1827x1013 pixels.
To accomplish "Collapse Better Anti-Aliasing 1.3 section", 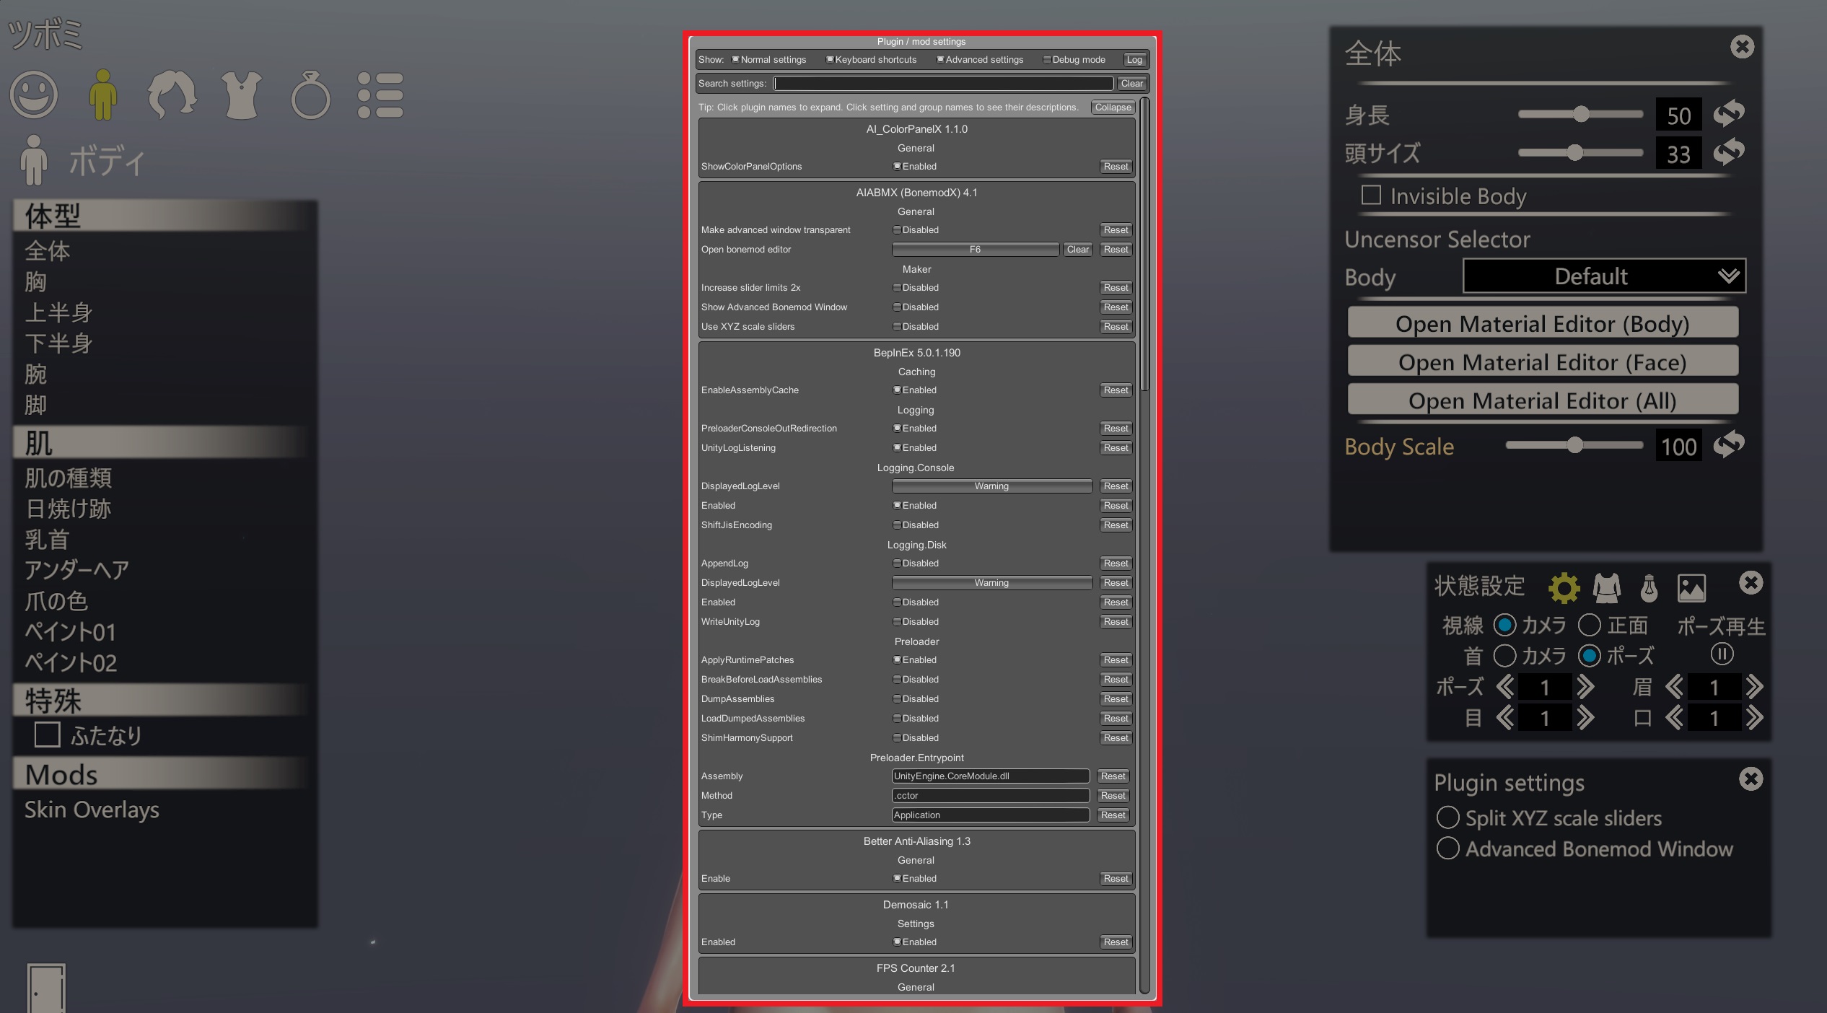I will click(916, 841).
